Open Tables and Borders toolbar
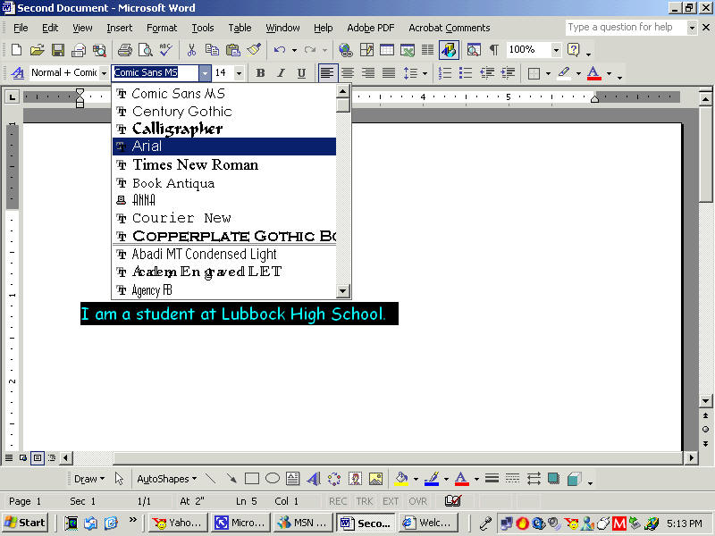Viewport: 715px width, 536px height. pyautogui.click(x=366, y=50)
